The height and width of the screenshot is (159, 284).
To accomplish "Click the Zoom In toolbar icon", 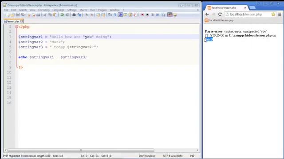I will pos(87,15).
